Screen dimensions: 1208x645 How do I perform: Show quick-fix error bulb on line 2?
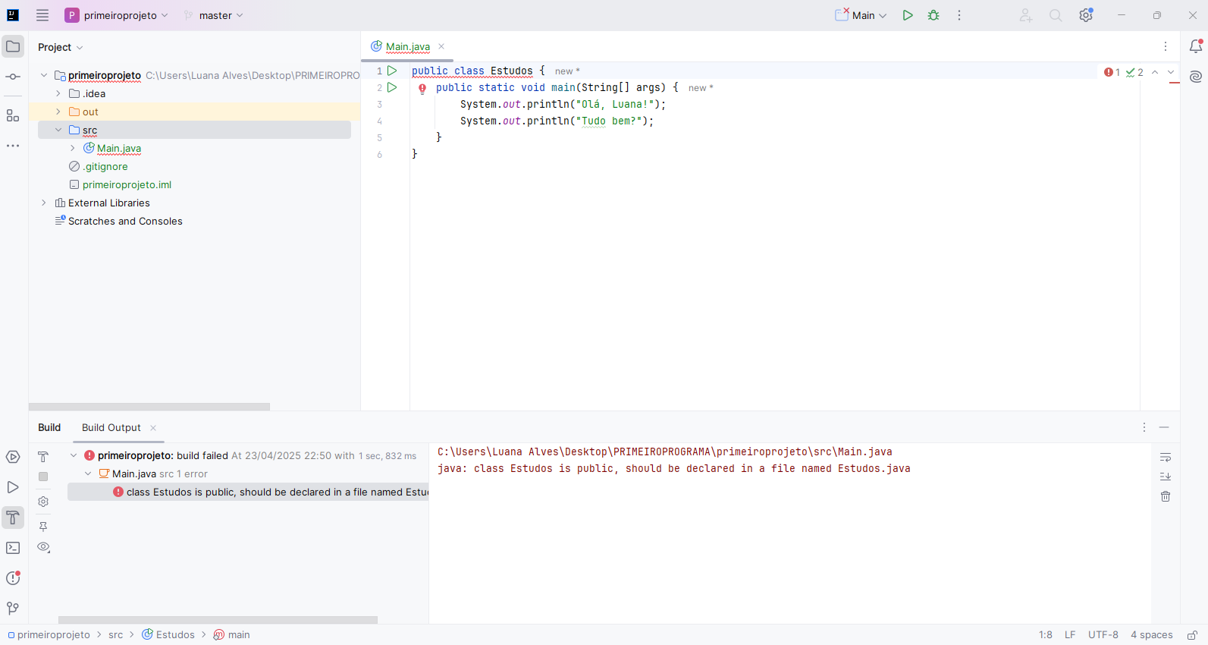[x=422, y=89]
